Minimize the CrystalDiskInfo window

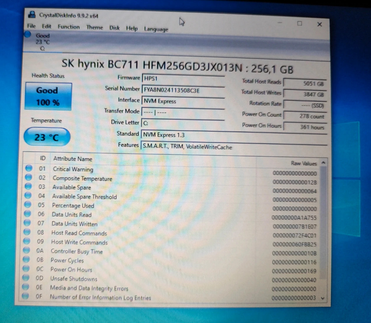click(280, 23)
